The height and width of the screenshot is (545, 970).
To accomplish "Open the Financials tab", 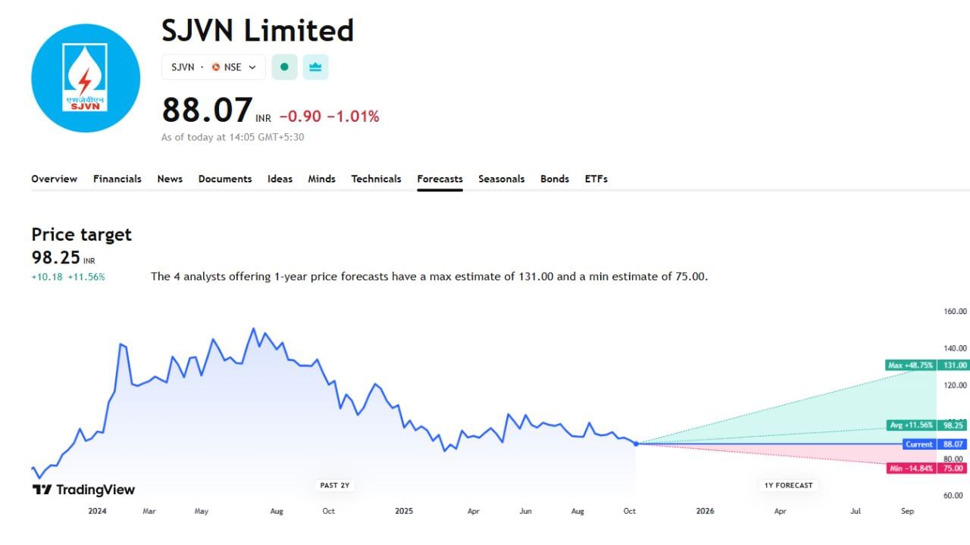I will 117,179.
